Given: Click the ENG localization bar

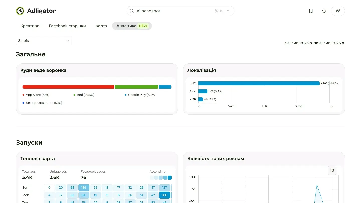Looking at the screenshot, I should point(259,83).
